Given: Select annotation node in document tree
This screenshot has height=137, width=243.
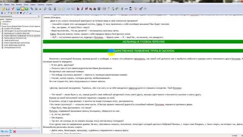Looking at the screenshot, I should click(x=6, y=22).
